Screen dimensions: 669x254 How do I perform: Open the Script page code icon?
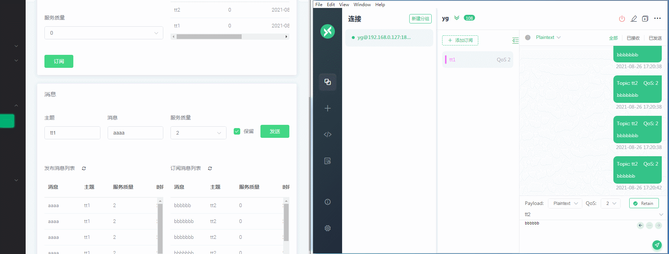tap(328, 135)
